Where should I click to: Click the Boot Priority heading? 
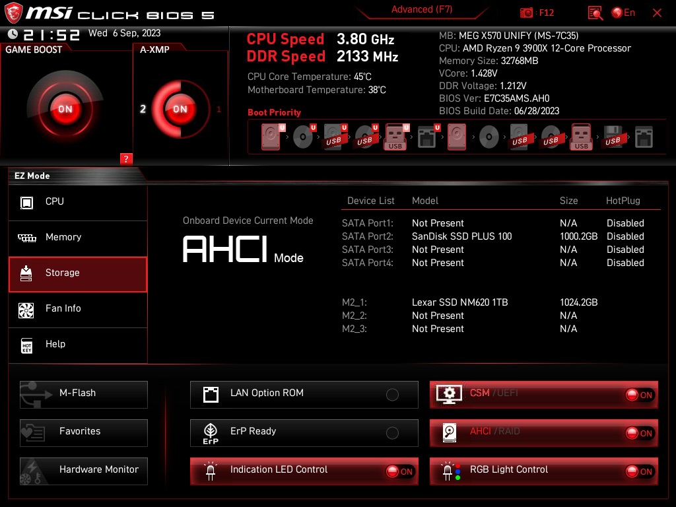[x=274, y=112]
